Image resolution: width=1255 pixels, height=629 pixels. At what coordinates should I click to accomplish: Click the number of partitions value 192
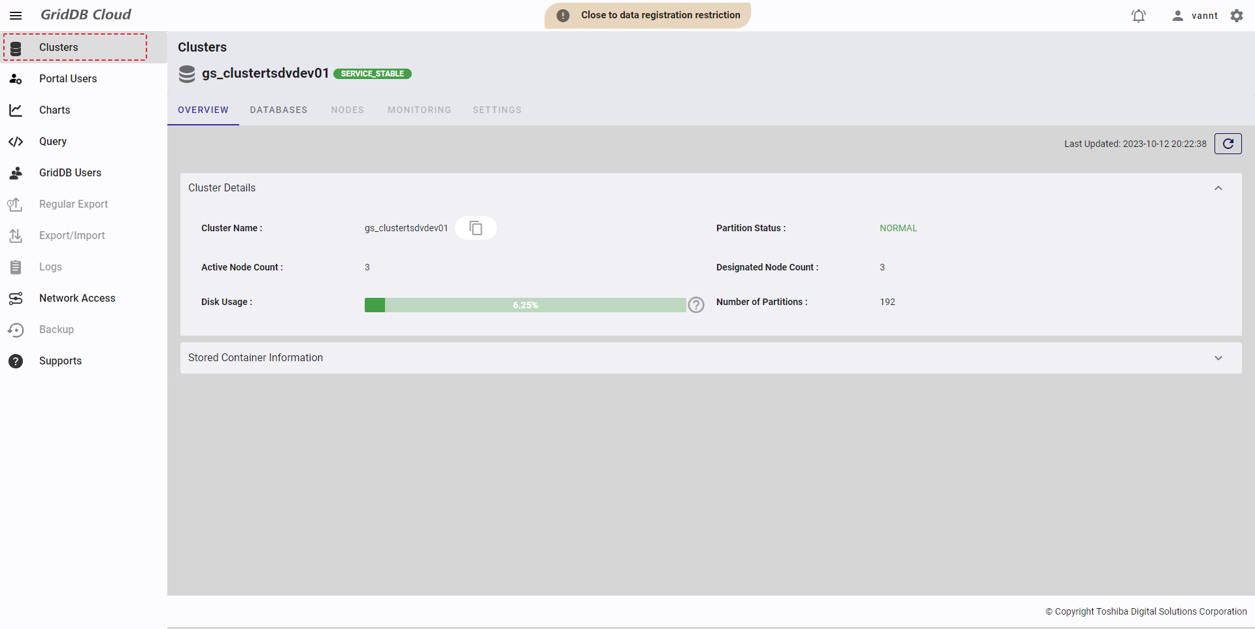pyautogui.click(x=888, y=302)
